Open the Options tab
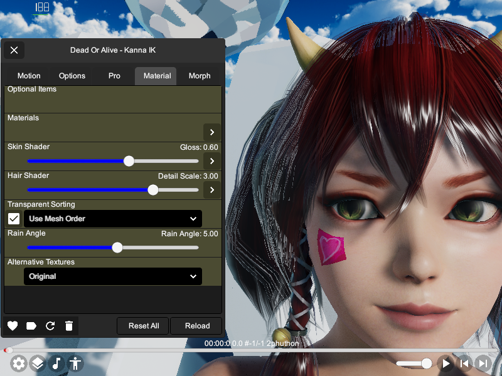The height and width of the screenshot is (376, 502). (72, 76)
